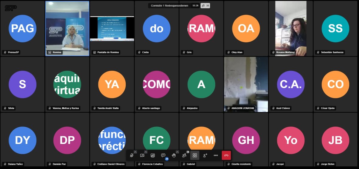Toggle tile view layout
The height and width of the screenshot is (169, 359).
(195, 155)
